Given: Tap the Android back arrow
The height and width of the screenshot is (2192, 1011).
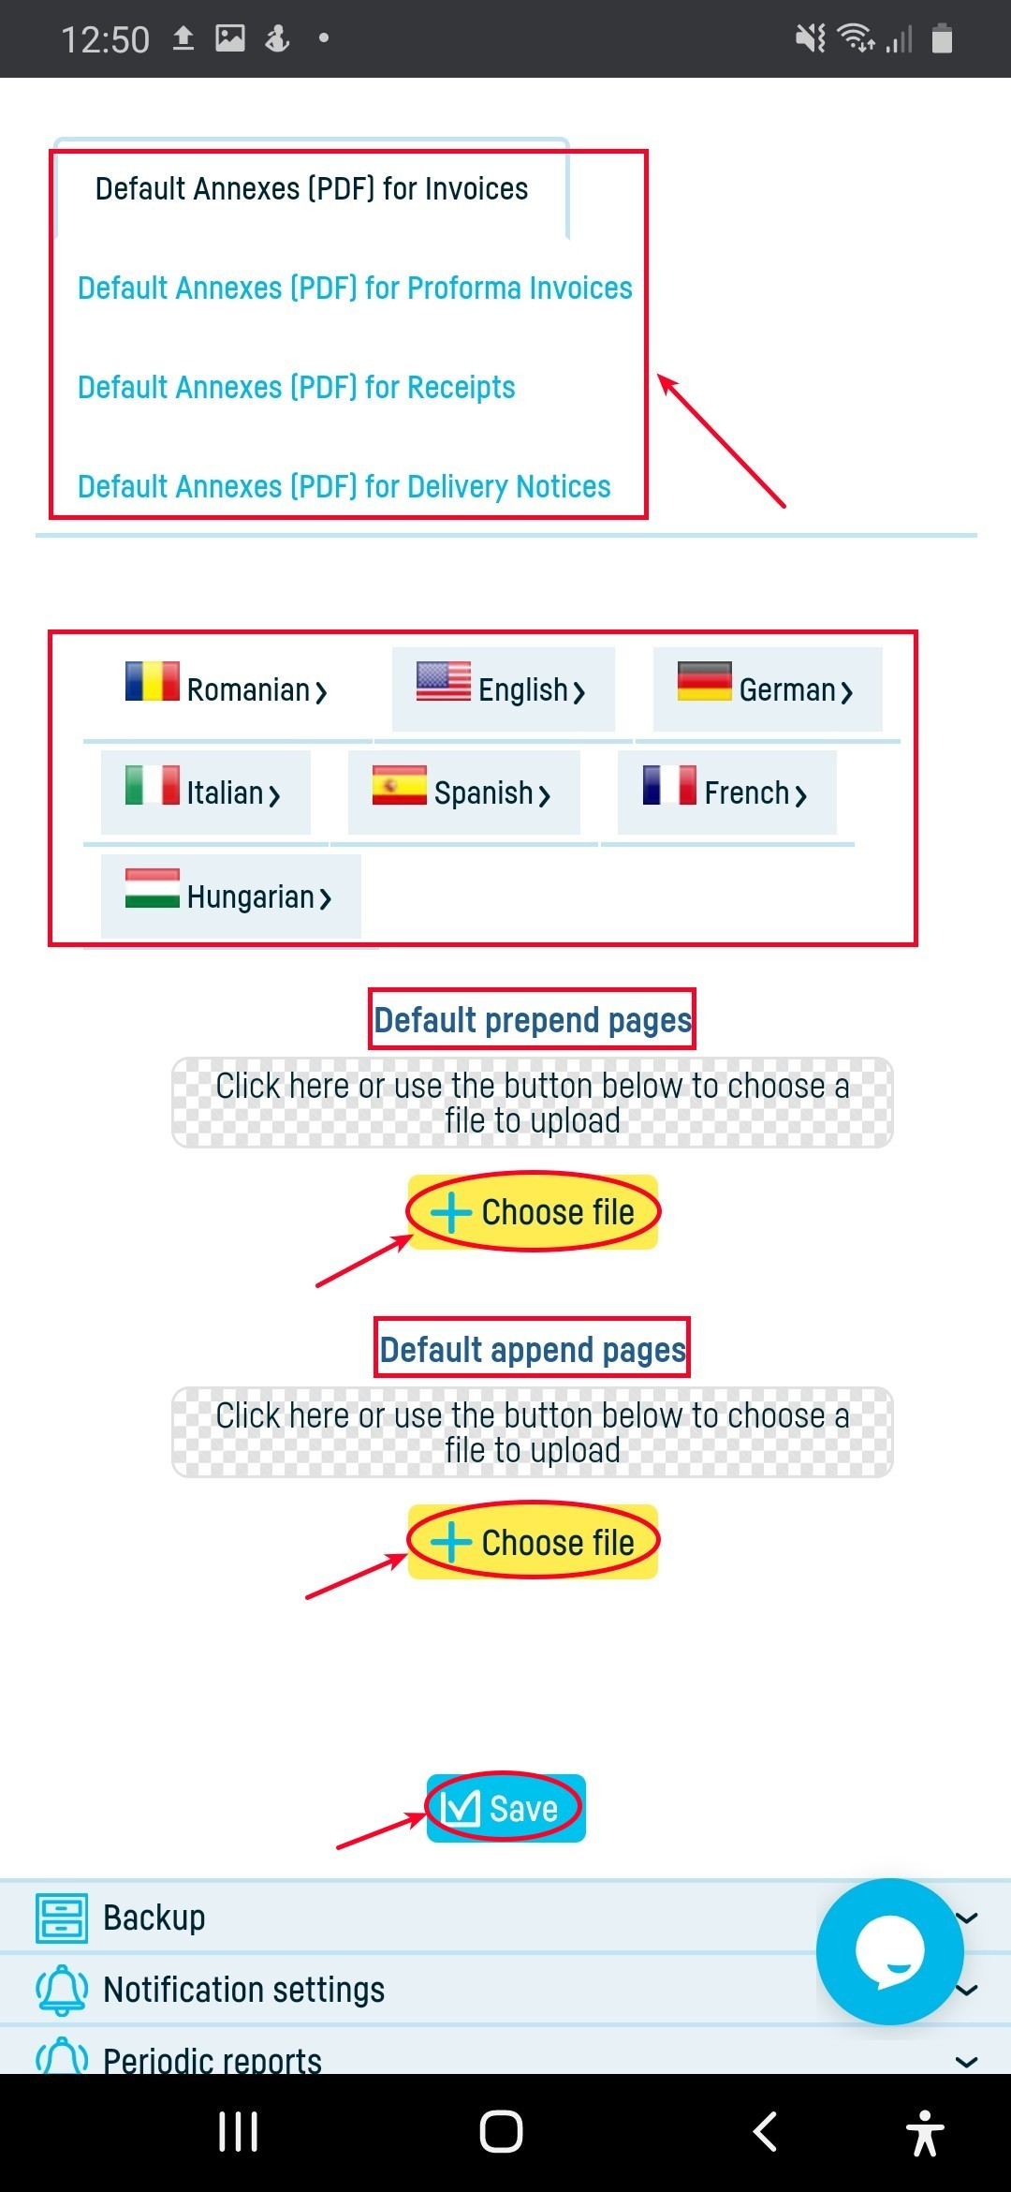Looking at the screenshot, I should pyautogui.click(x=765, y=2132).
